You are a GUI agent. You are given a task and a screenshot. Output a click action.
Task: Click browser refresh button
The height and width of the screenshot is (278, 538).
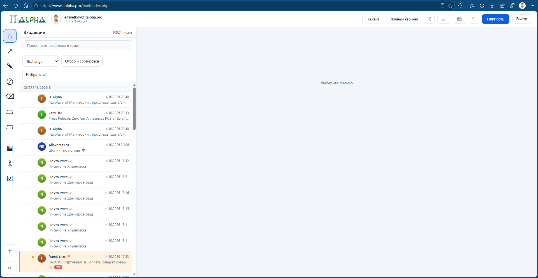(16, 6)
